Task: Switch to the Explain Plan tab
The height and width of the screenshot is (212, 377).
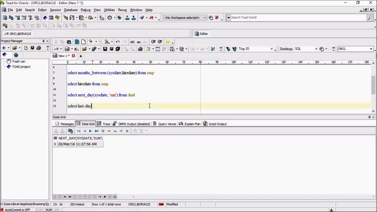Action: (x=190, y=124)
